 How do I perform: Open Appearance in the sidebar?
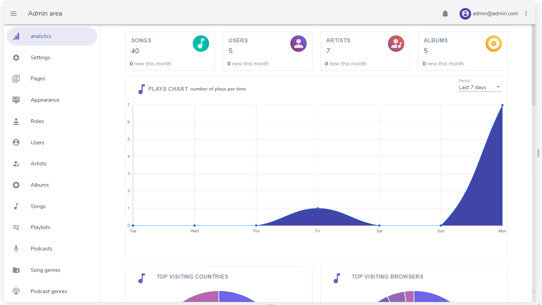pyautogui.click(x=52, y=100)
